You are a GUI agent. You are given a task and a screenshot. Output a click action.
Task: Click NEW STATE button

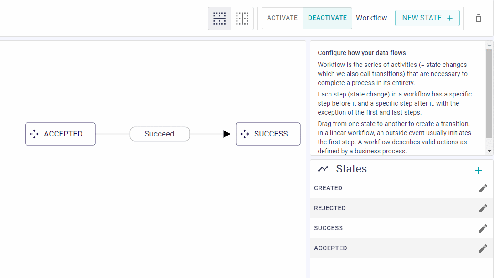pos(427,18)
